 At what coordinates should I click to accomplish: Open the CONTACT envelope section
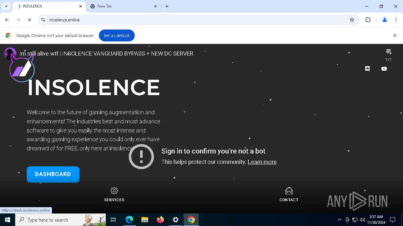click(289, 195)
